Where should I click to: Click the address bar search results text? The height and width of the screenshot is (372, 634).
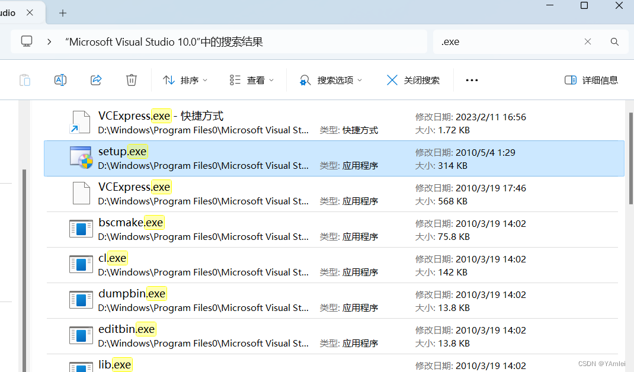pos(164,41)
